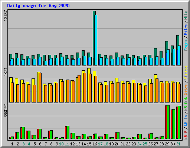Click green weekend day label 11
190x148 pixels.
(x=67, y=144)
